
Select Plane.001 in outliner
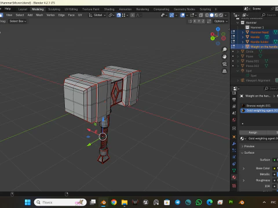(253, 61)
